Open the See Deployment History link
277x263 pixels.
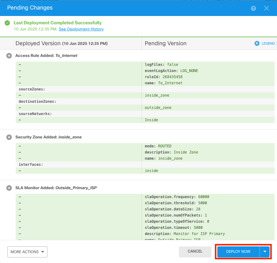tap(81, 29)
